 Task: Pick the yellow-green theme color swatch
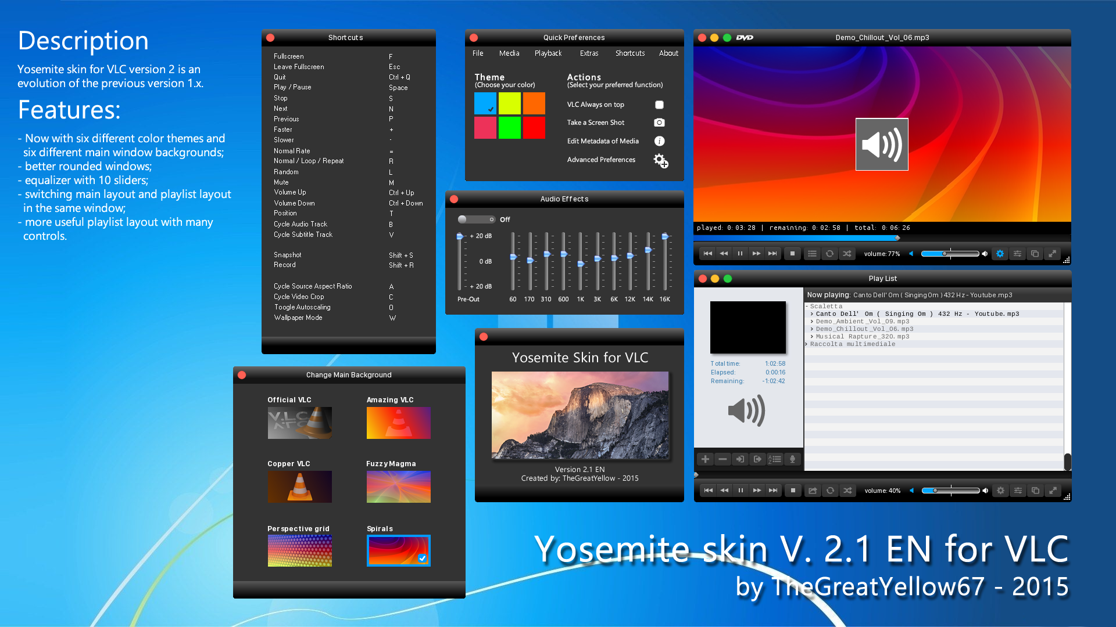coord(510,103)
